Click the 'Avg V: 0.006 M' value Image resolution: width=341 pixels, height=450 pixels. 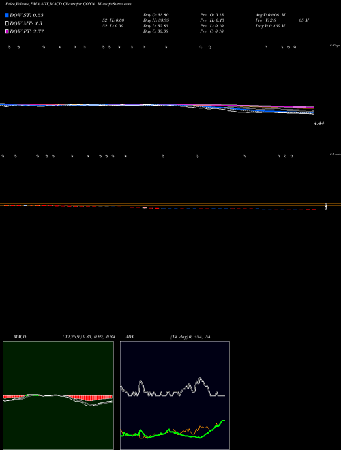(x=270, y=15)
